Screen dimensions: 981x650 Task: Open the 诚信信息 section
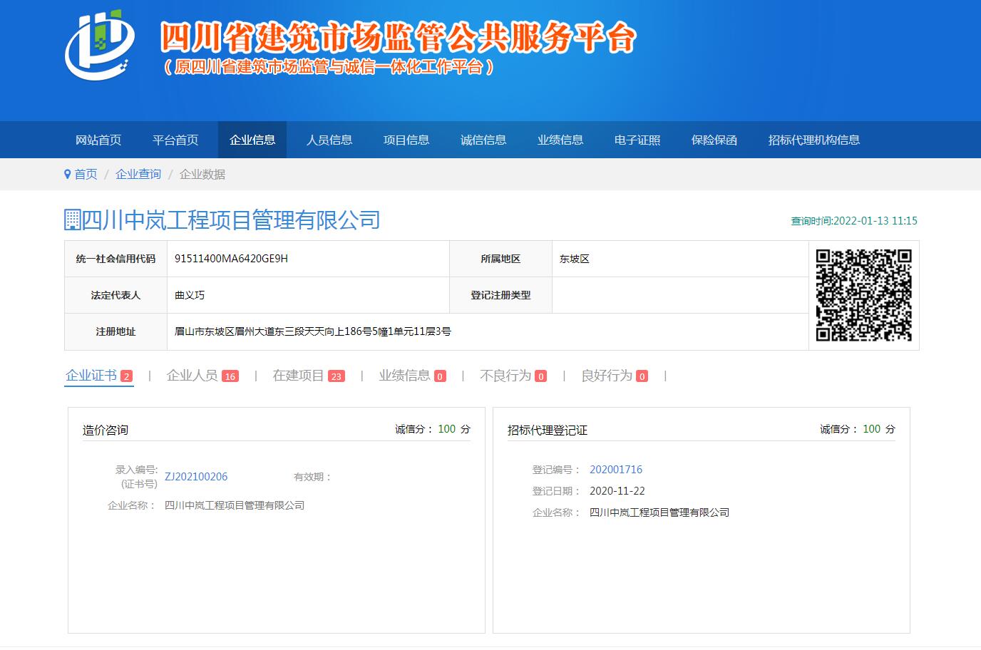(x=484, y=140)
